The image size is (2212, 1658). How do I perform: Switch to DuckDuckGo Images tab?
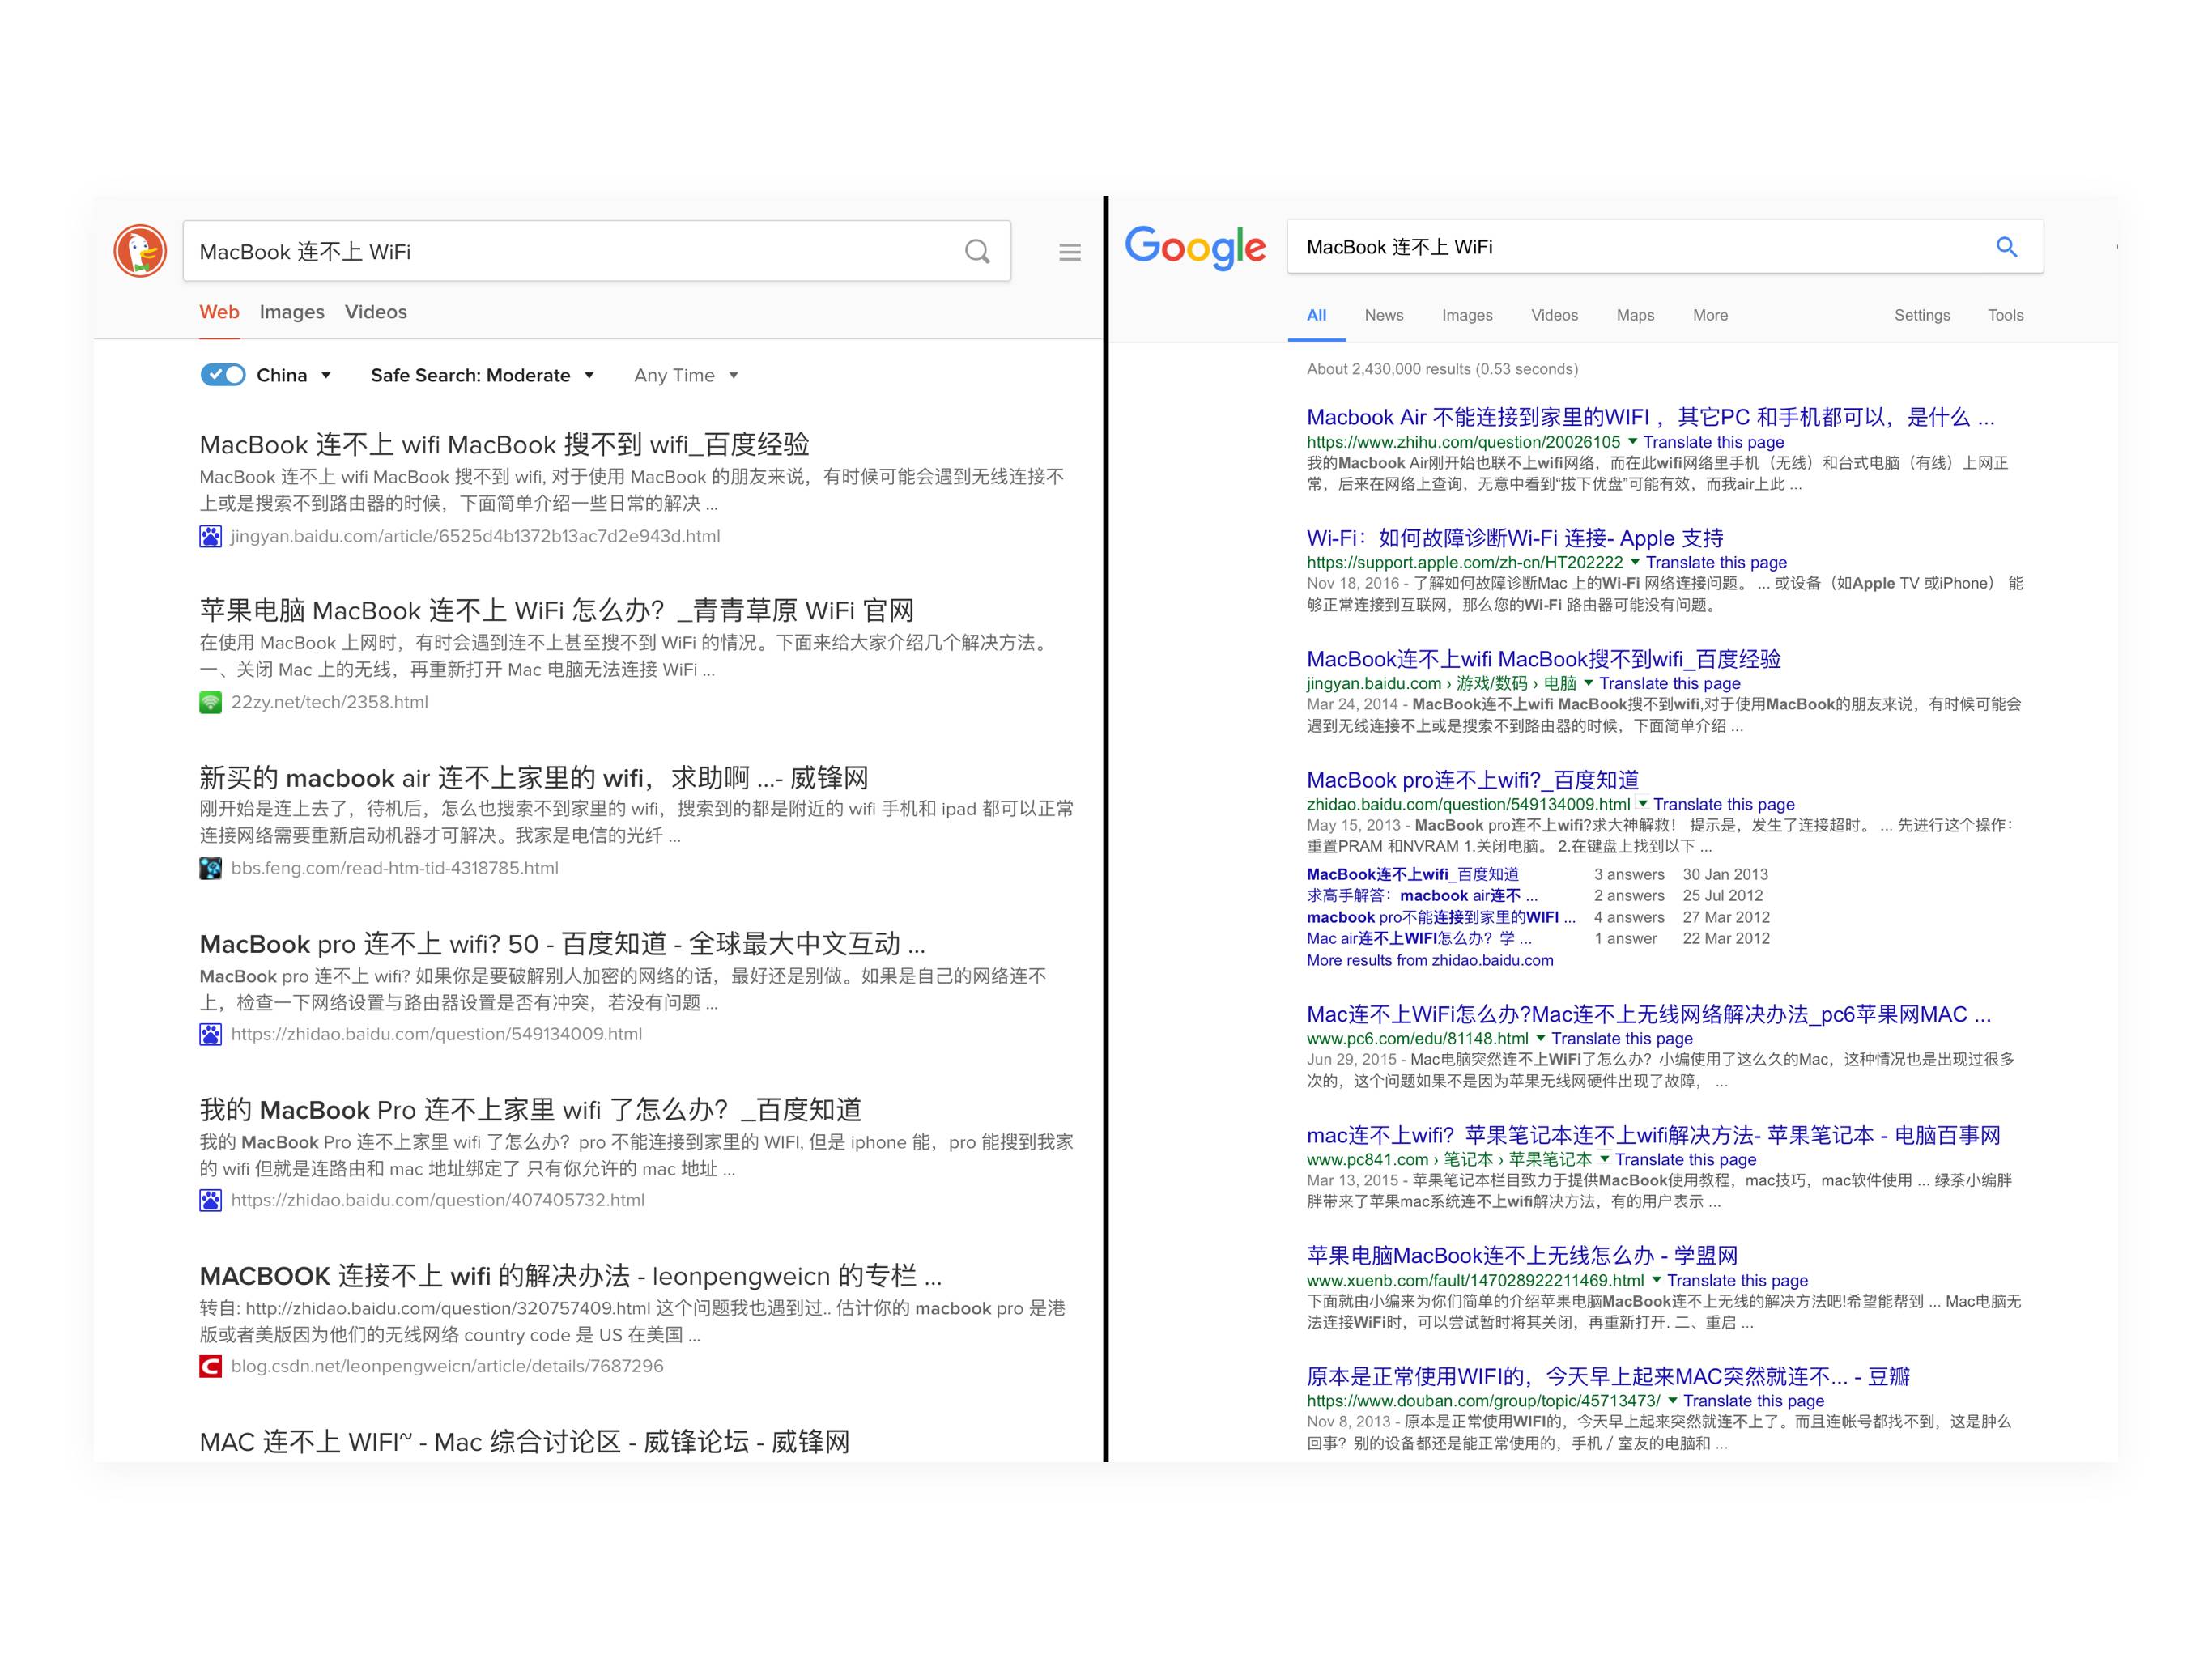click(x=291, y=312)
